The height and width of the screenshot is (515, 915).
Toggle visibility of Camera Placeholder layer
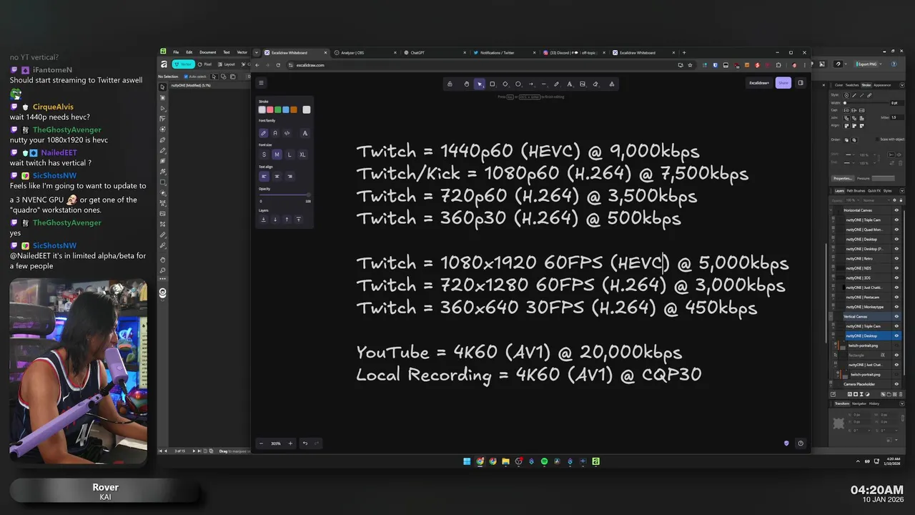point(896,384)
